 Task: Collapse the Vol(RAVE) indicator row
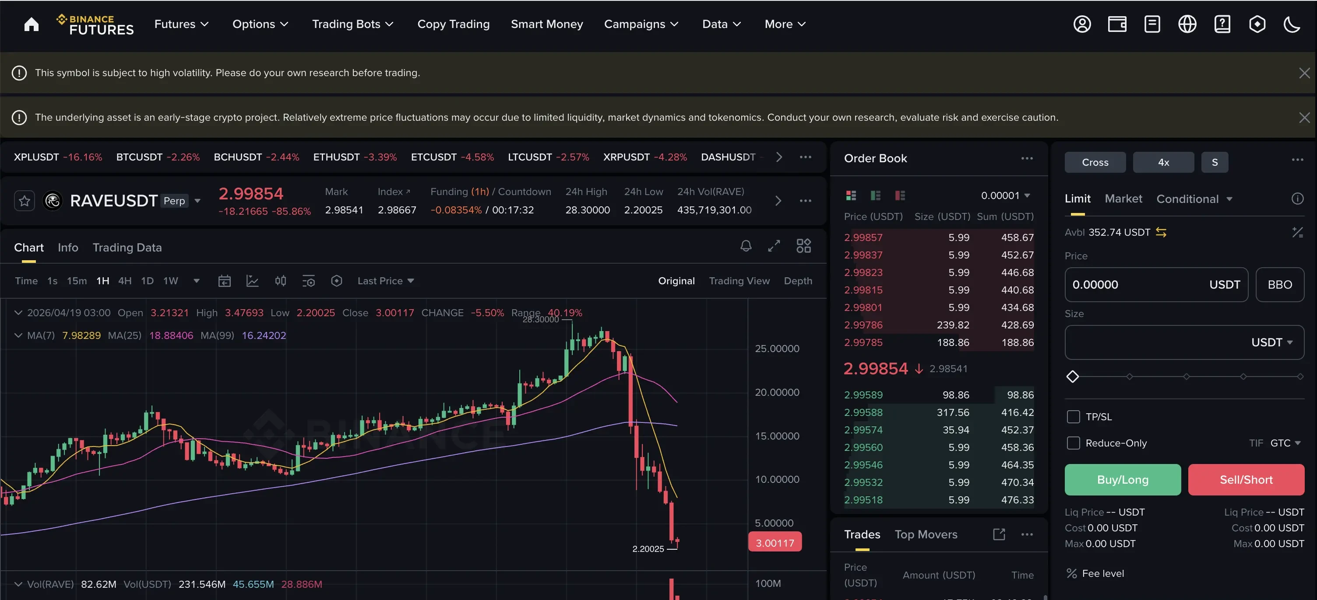coord(18,584)
